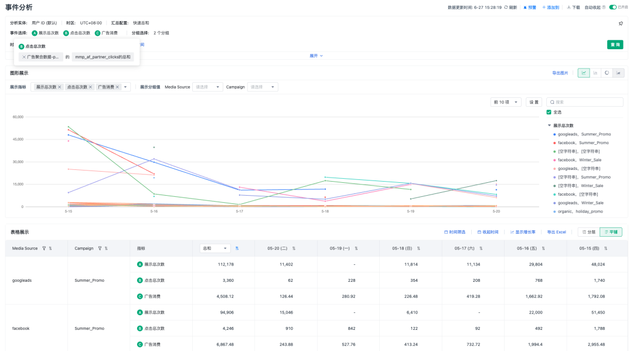The image size is (633, 351).
Task: Click 显示增长率 link
Action: 523,232
